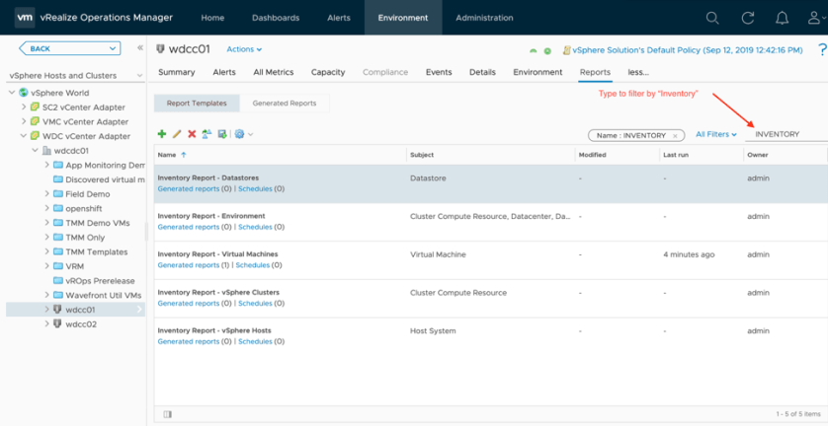Open the Capacity tab
The height and width of the screenshot is (426, 828).
[x=328, y=72]
